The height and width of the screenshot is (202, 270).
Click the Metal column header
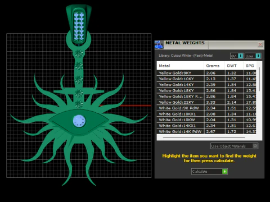click(x=181, y=66)
